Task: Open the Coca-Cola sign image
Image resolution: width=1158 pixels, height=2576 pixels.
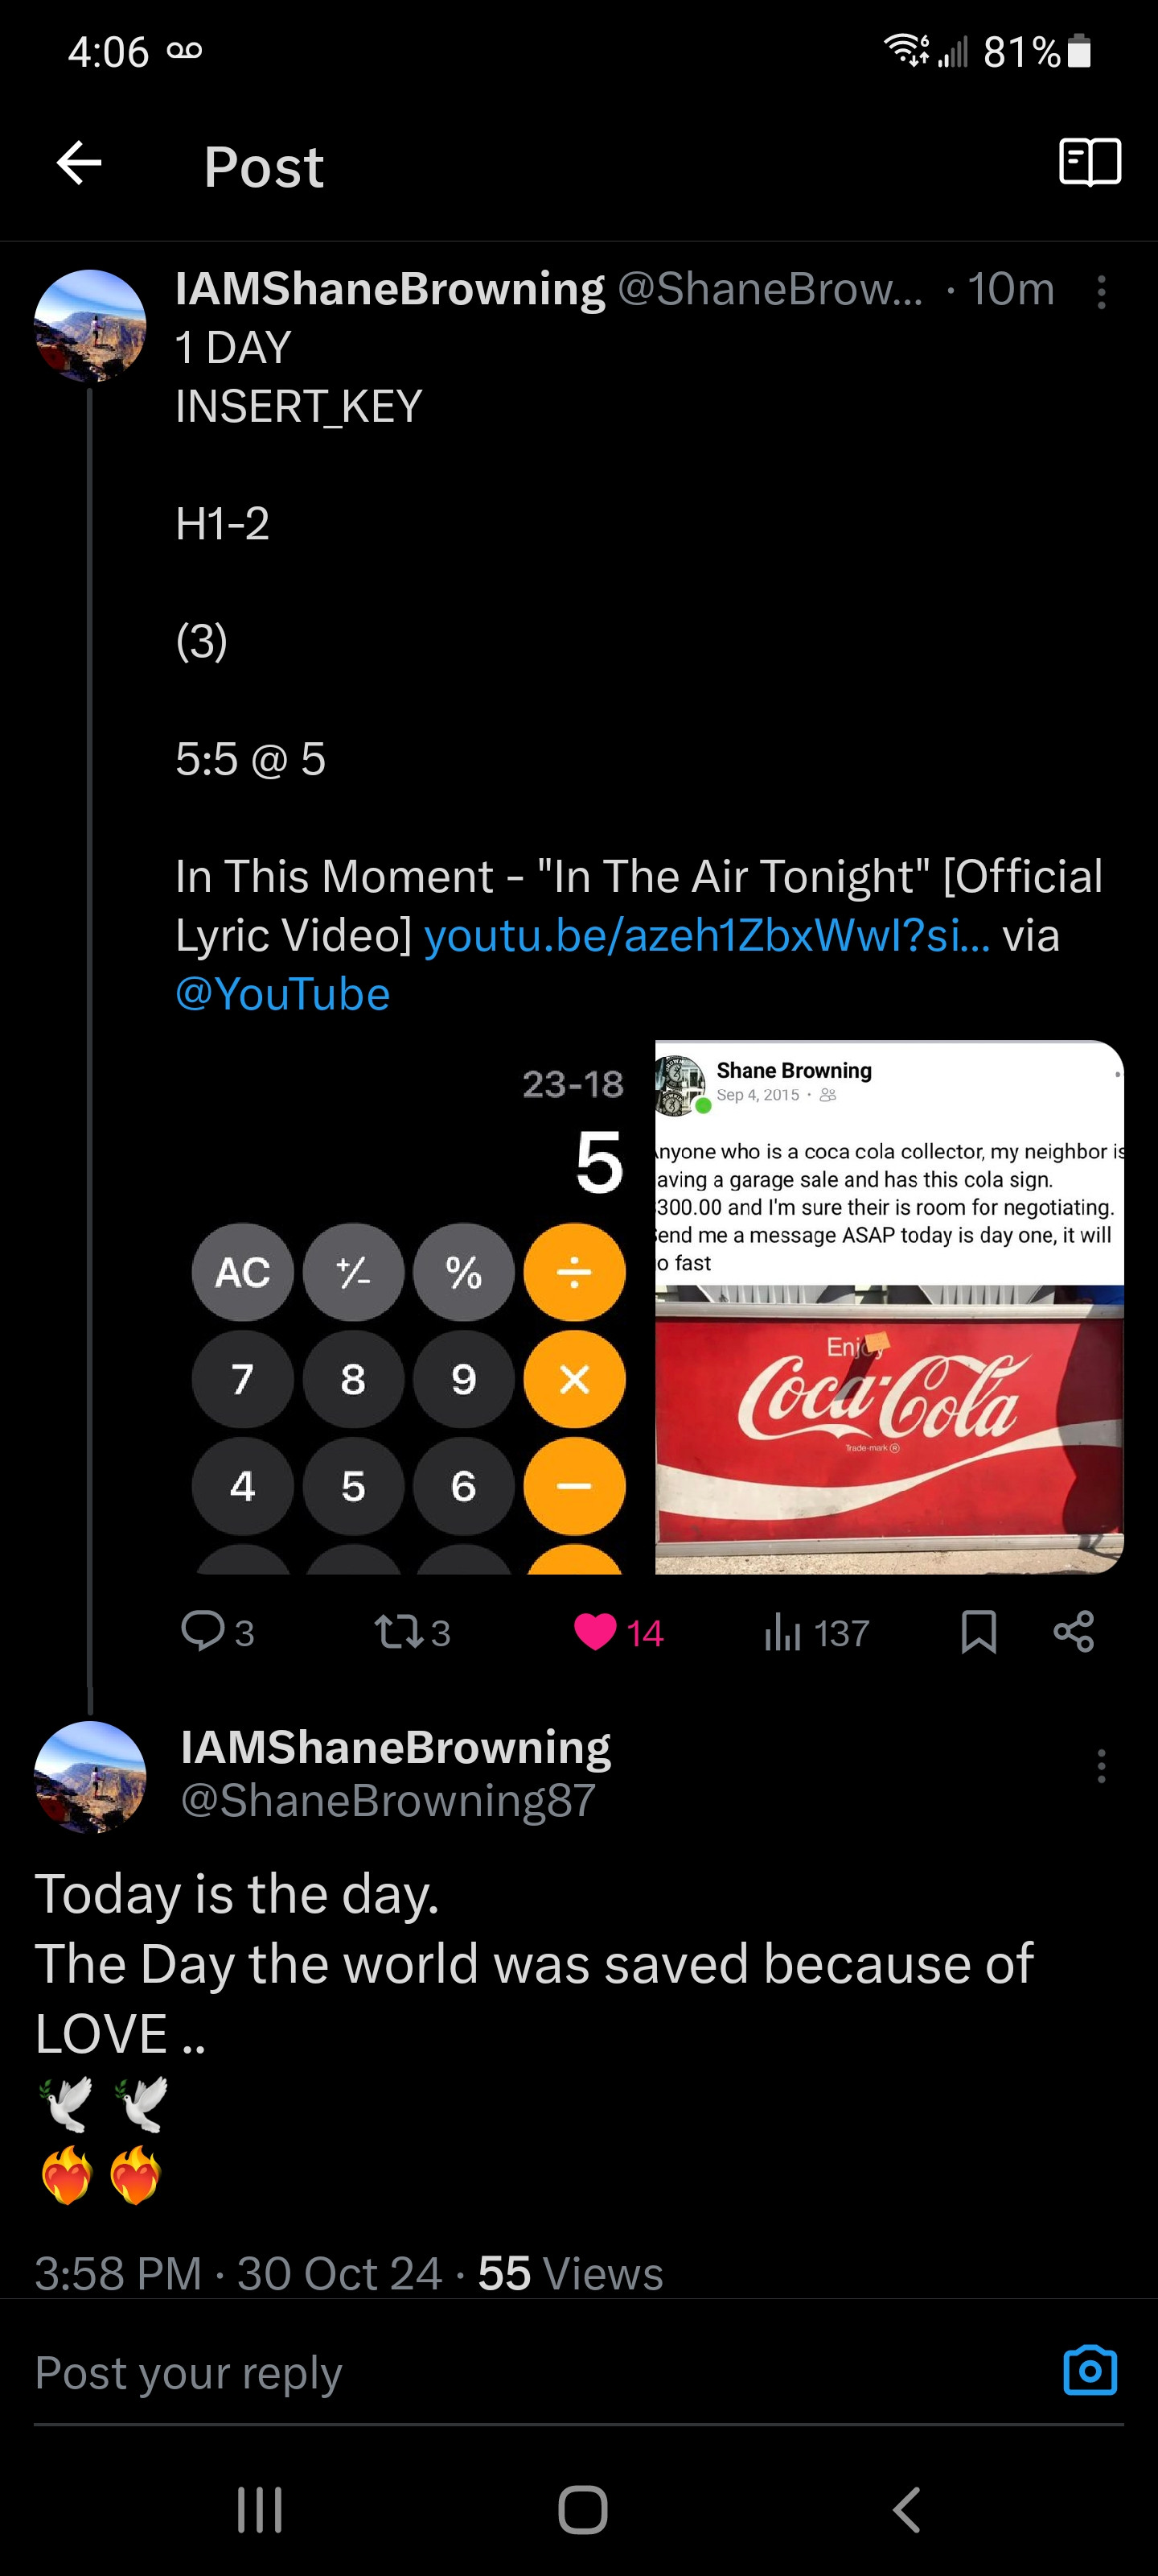Action: coord(889,1307)
